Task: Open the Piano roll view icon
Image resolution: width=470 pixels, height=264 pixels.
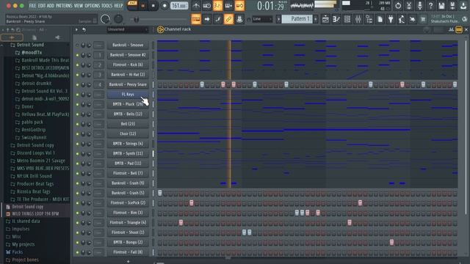Action: pos(336,20)
